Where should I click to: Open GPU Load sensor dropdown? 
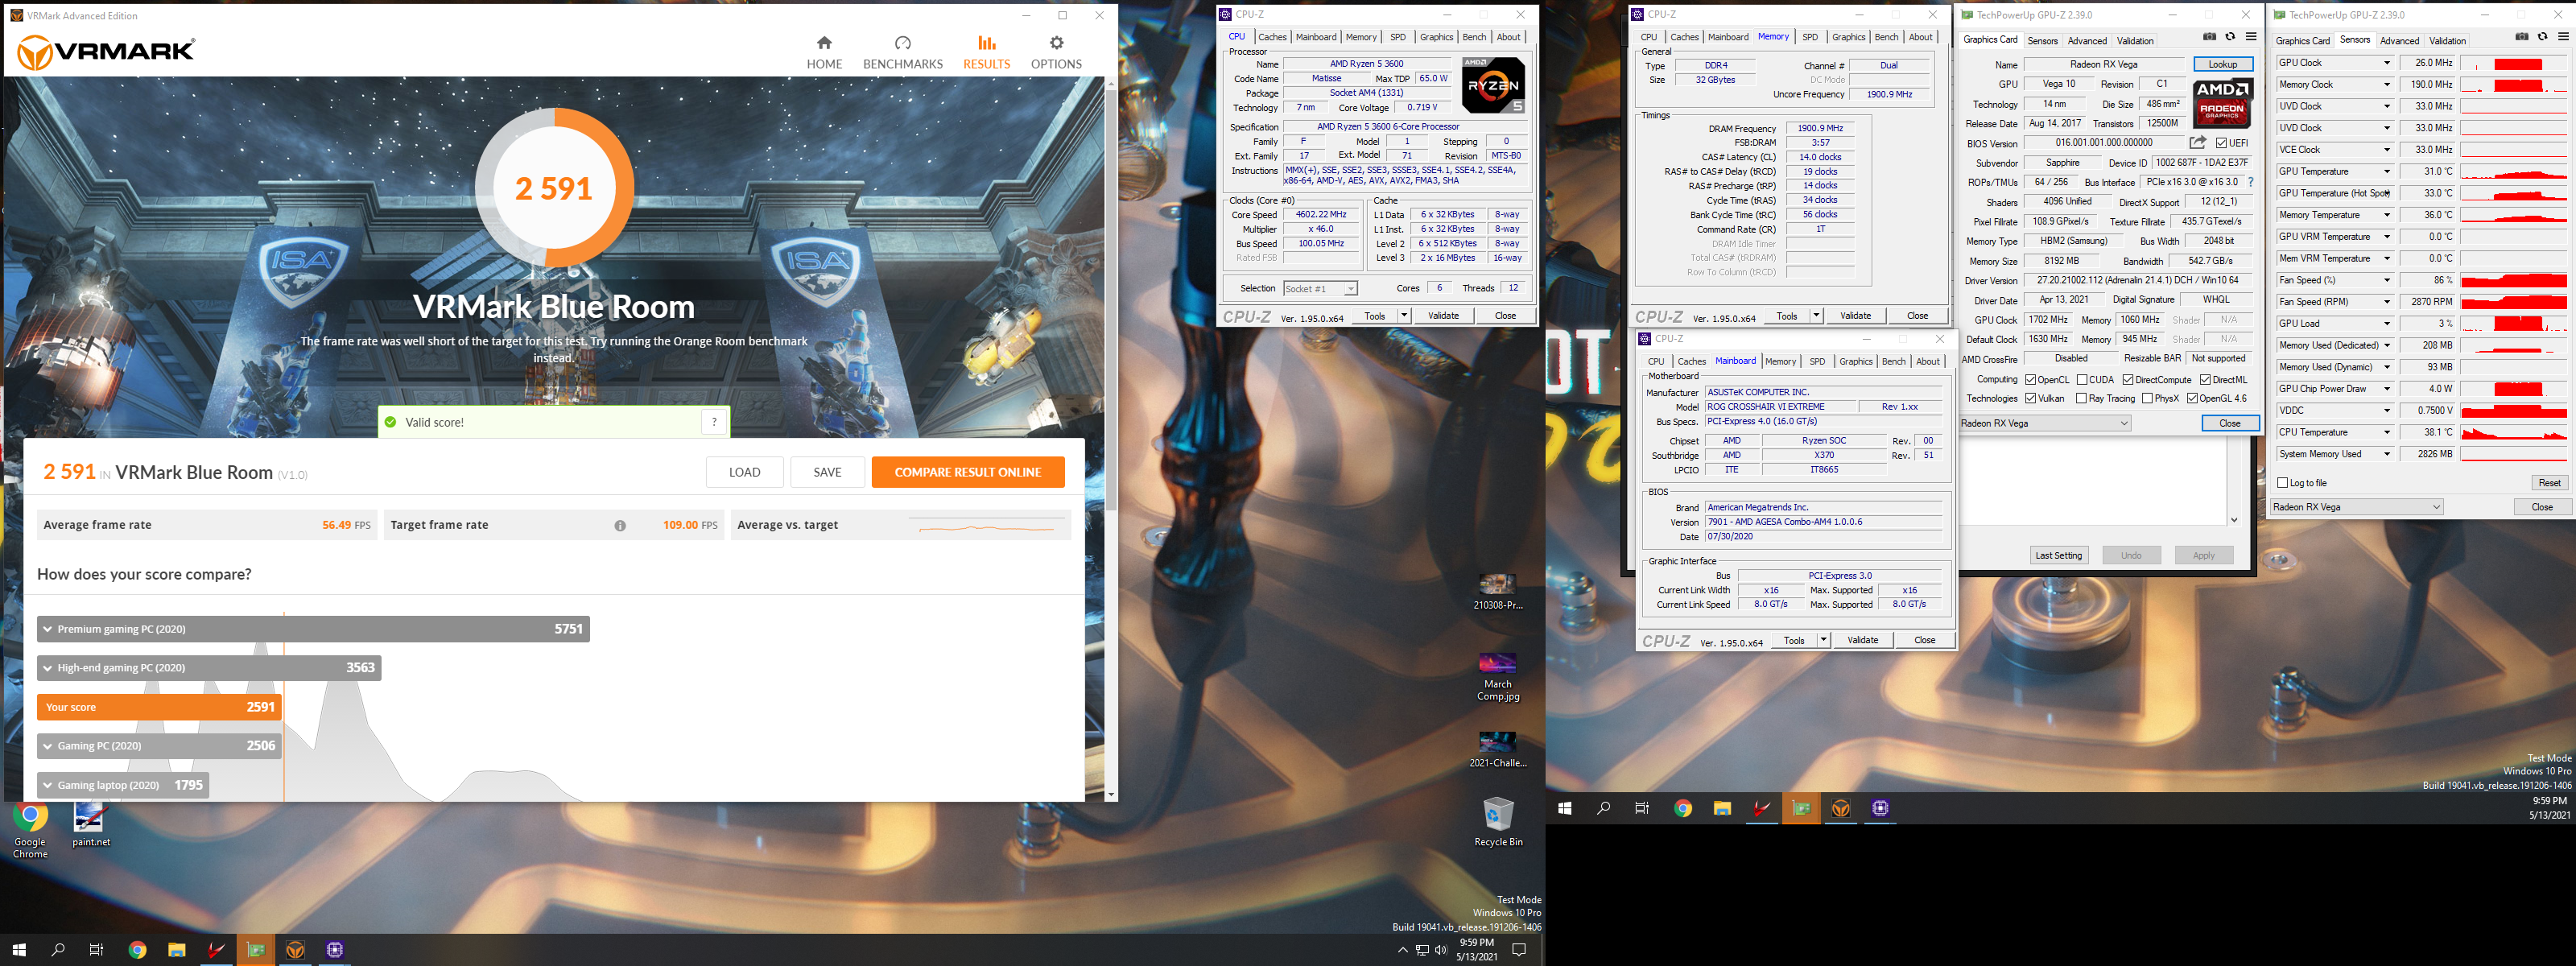2387,324
